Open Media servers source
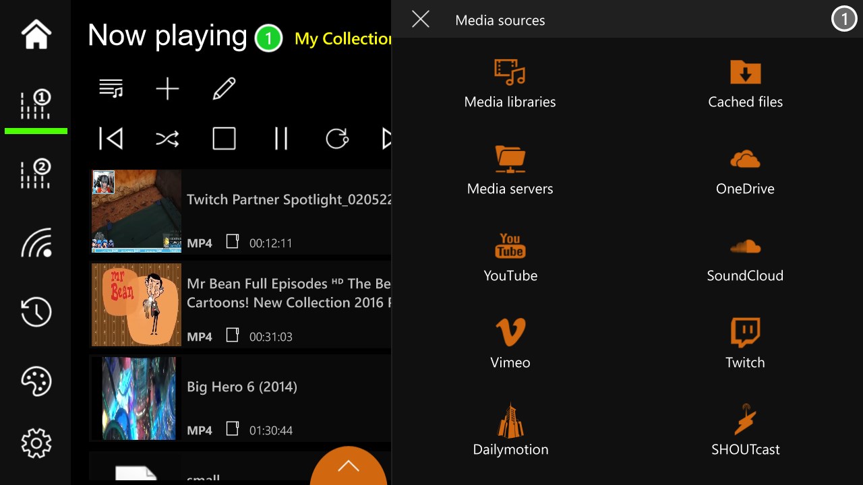This screenshot has height=485, width=863. click(510, 170)
